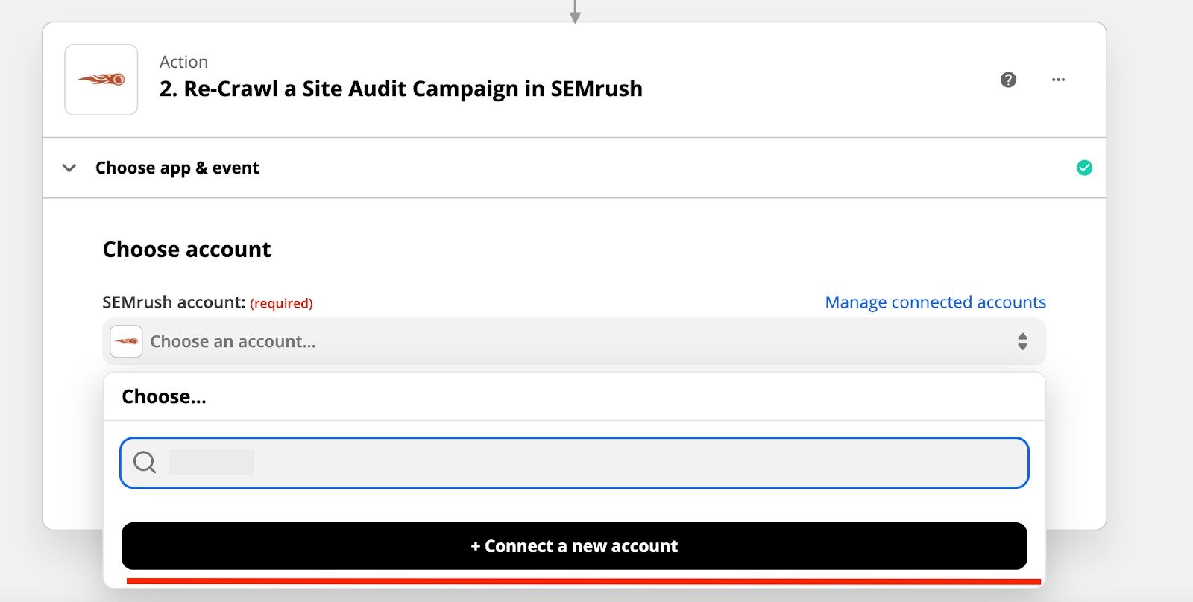The width and height of the screenshot is (1193, 602).
Task: Click the small SEMrush icon in account field
Action: point(126,342)
